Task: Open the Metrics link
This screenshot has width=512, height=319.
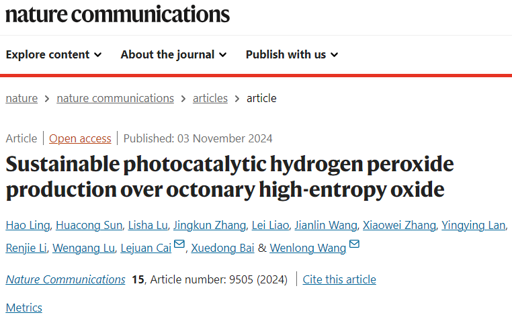Action: [x=24, y=308]
